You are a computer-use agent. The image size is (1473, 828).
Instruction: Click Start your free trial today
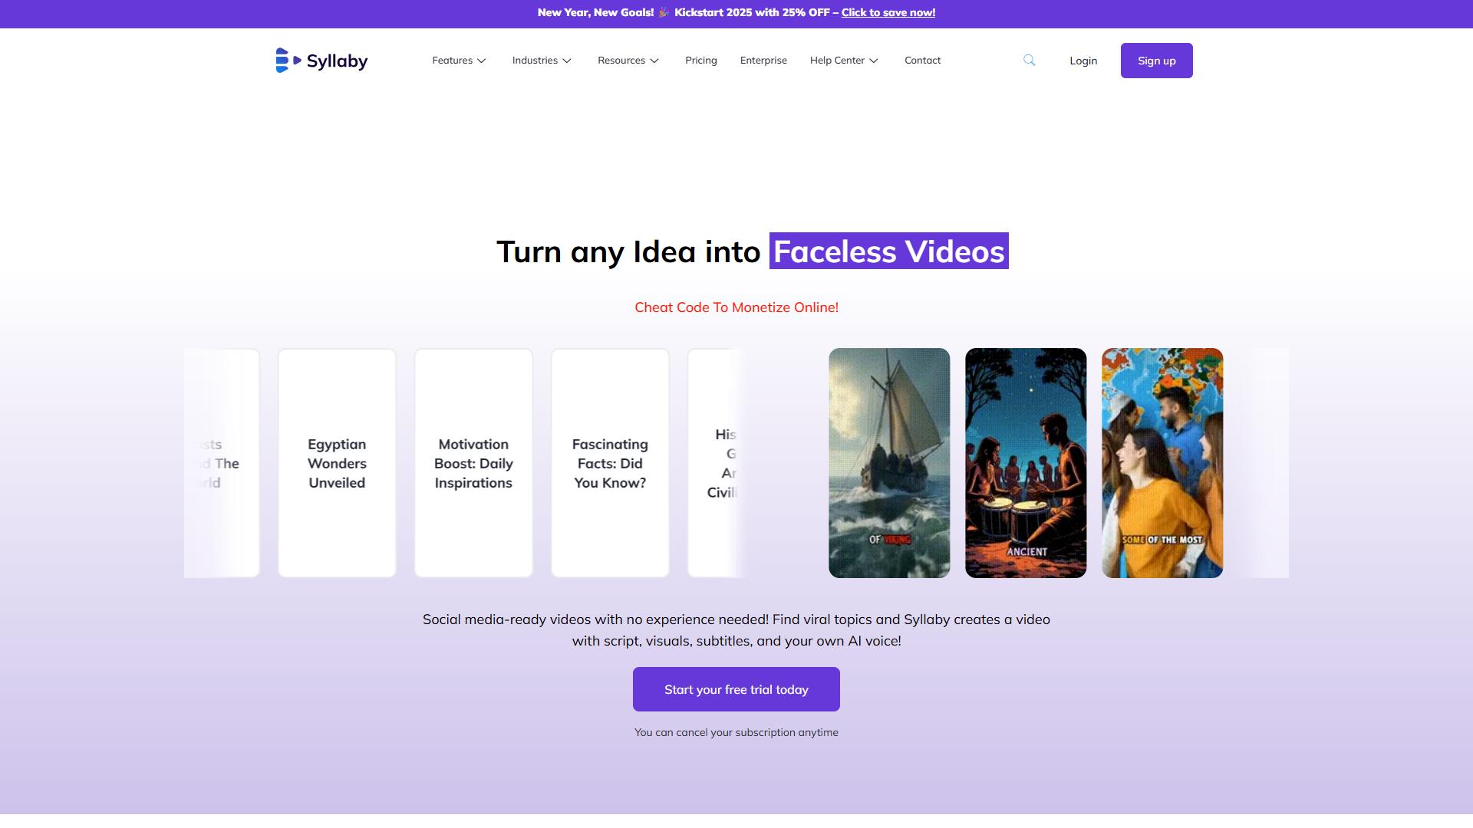(x=736, y=689)
